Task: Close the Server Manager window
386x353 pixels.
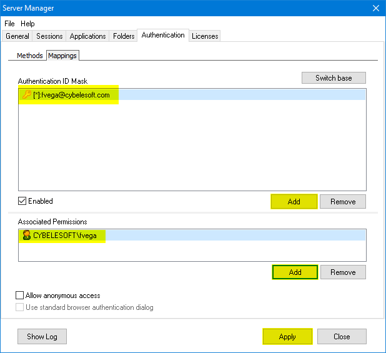Action: (375, 8)
